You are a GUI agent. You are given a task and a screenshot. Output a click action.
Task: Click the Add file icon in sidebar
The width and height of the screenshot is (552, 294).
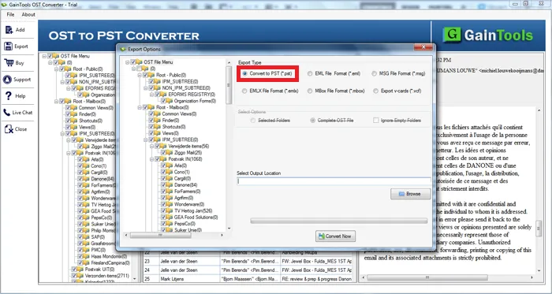[9, 30]
